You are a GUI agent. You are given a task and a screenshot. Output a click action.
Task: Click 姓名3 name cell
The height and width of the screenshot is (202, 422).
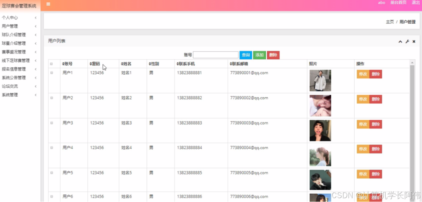coord(126,123)
